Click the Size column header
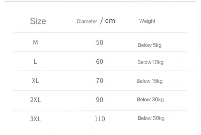This screenshot has height=135, width=201. tap(38, 21)
